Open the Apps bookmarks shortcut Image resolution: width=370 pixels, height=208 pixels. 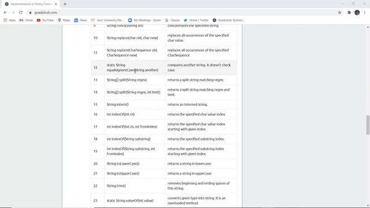click(x=10, y=20)
